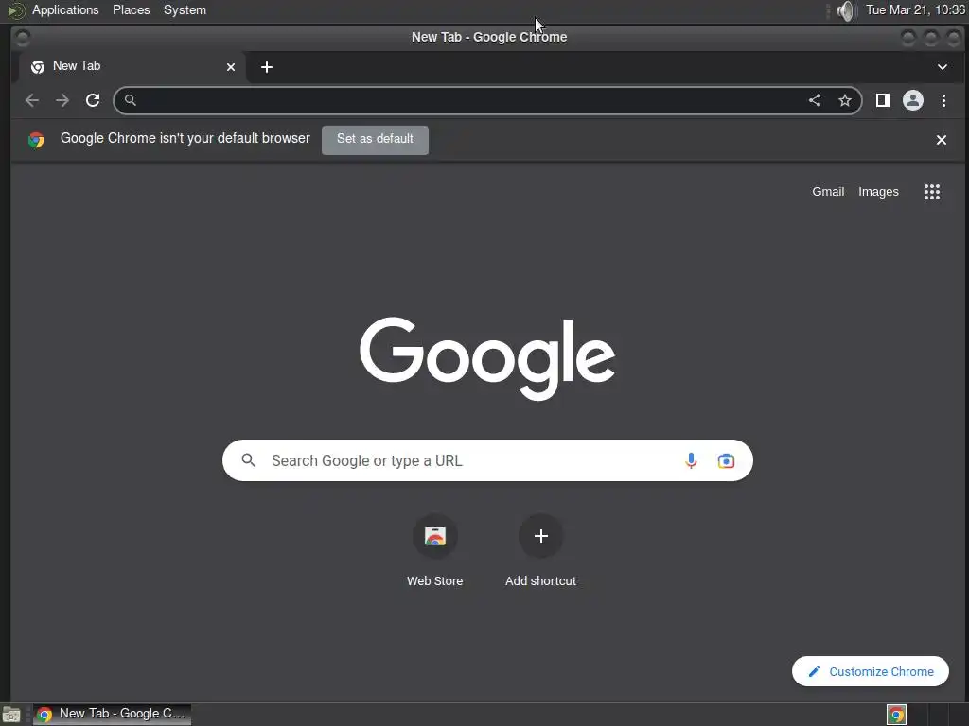Open the Google apps grid
969x726 pixels.
tap(932, 192)
